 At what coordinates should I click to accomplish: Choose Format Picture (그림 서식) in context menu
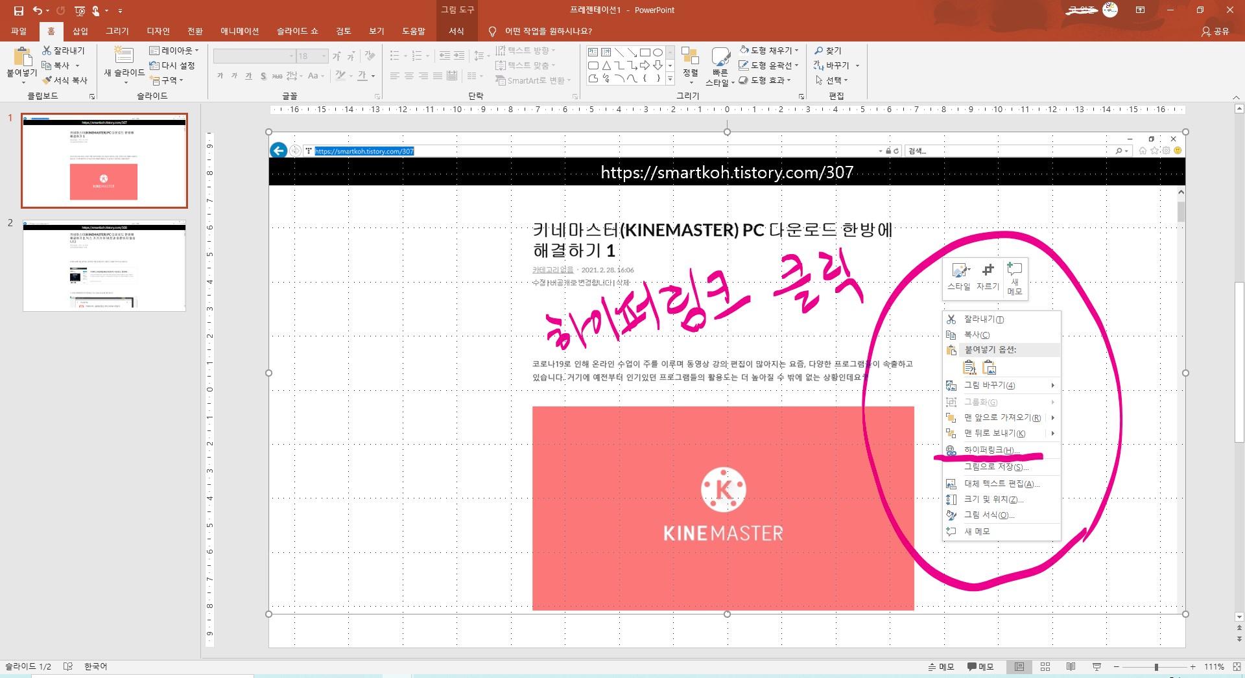point(1002,515)
